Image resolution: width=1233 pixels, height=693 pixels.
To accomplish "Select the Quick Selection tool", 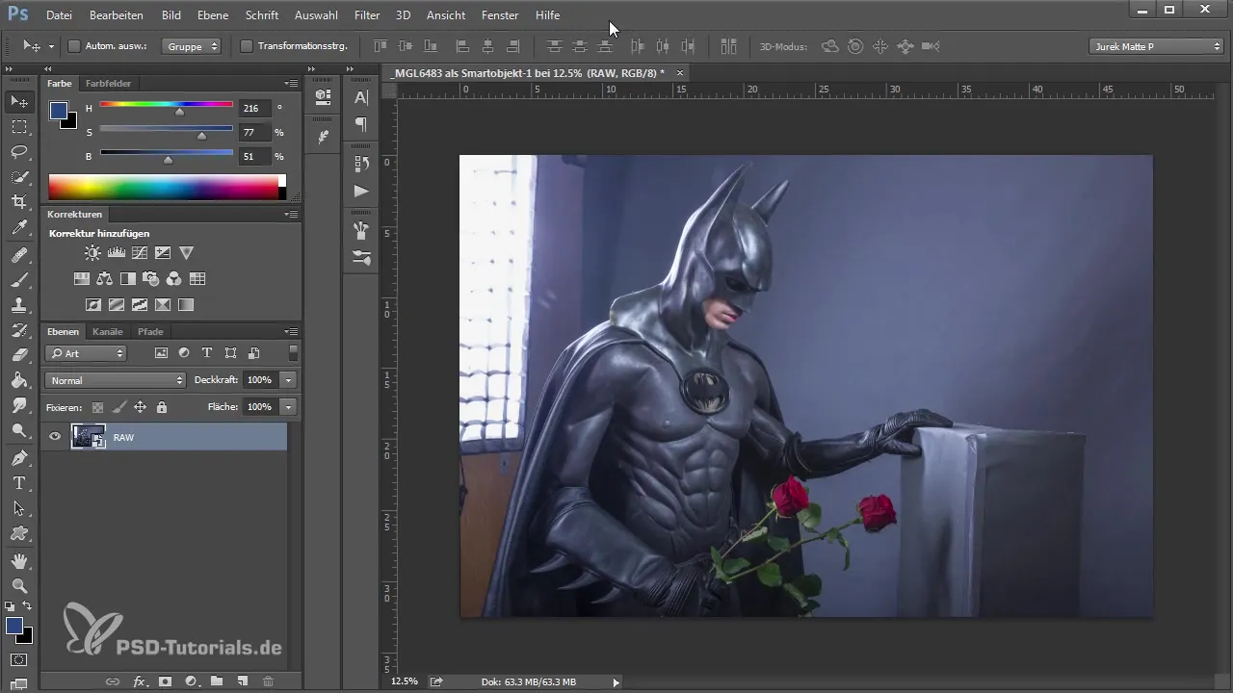I will [19, 177].
